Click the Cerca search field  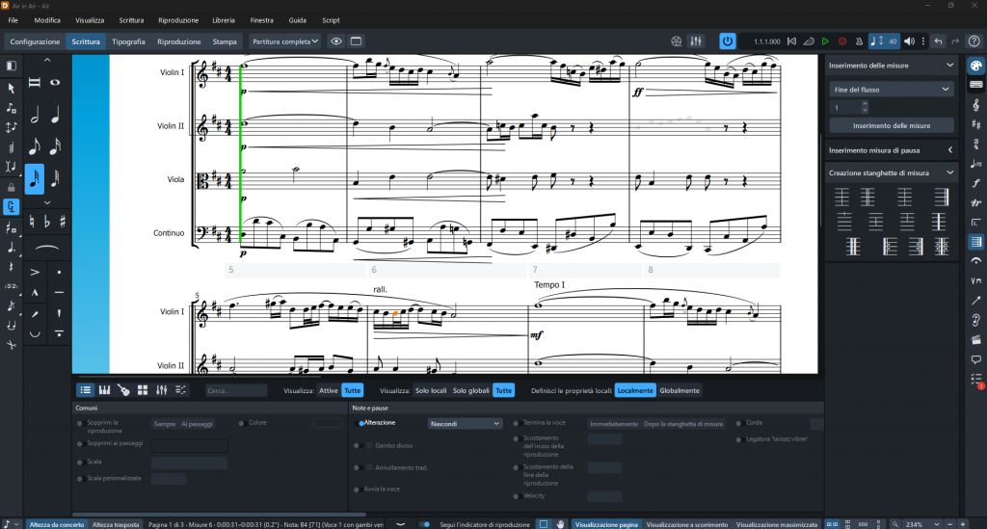236,390
